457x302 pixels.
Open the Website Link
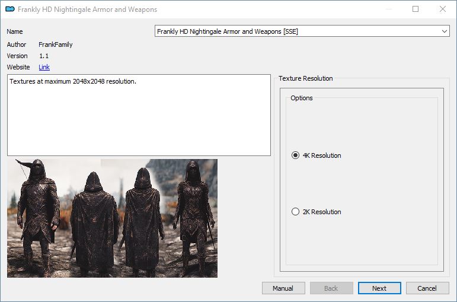[x=44, y=67]
